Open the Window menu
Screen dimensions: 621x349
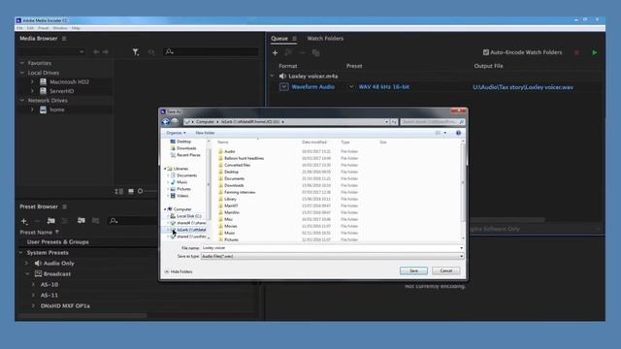[x=60, y=28]
